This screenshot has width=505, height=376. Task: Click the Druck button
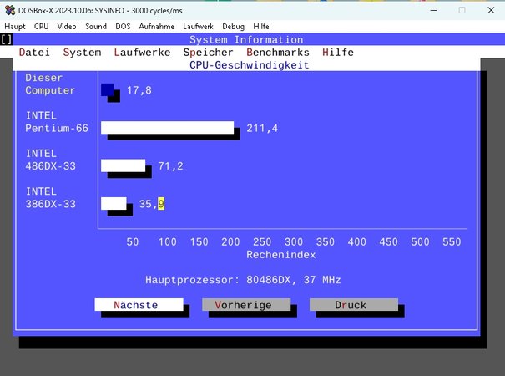pos(354,305)
